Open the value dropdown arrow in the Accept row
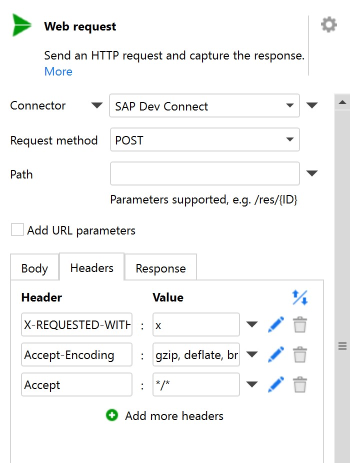The height and width of the screenshot is (463, 350). 252,384
